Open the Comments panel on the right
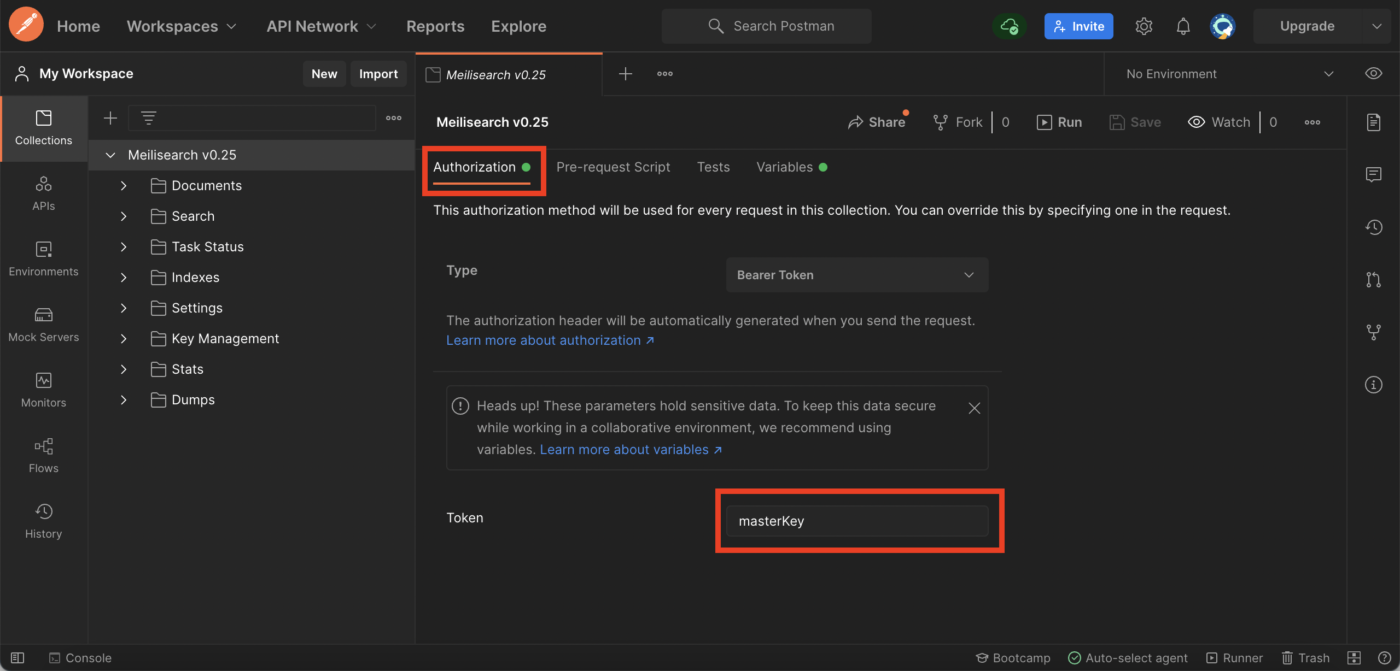 tap(1373, 175)
